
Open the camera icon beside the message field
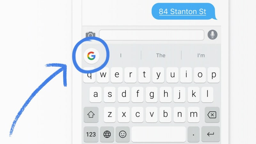click(x=91, y=35)
